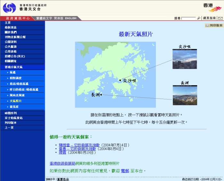Click the Hong Kong Observatory logo
The height and width of the screenshot is (181, 224).
pyautogui.click(x=9, y=8)
